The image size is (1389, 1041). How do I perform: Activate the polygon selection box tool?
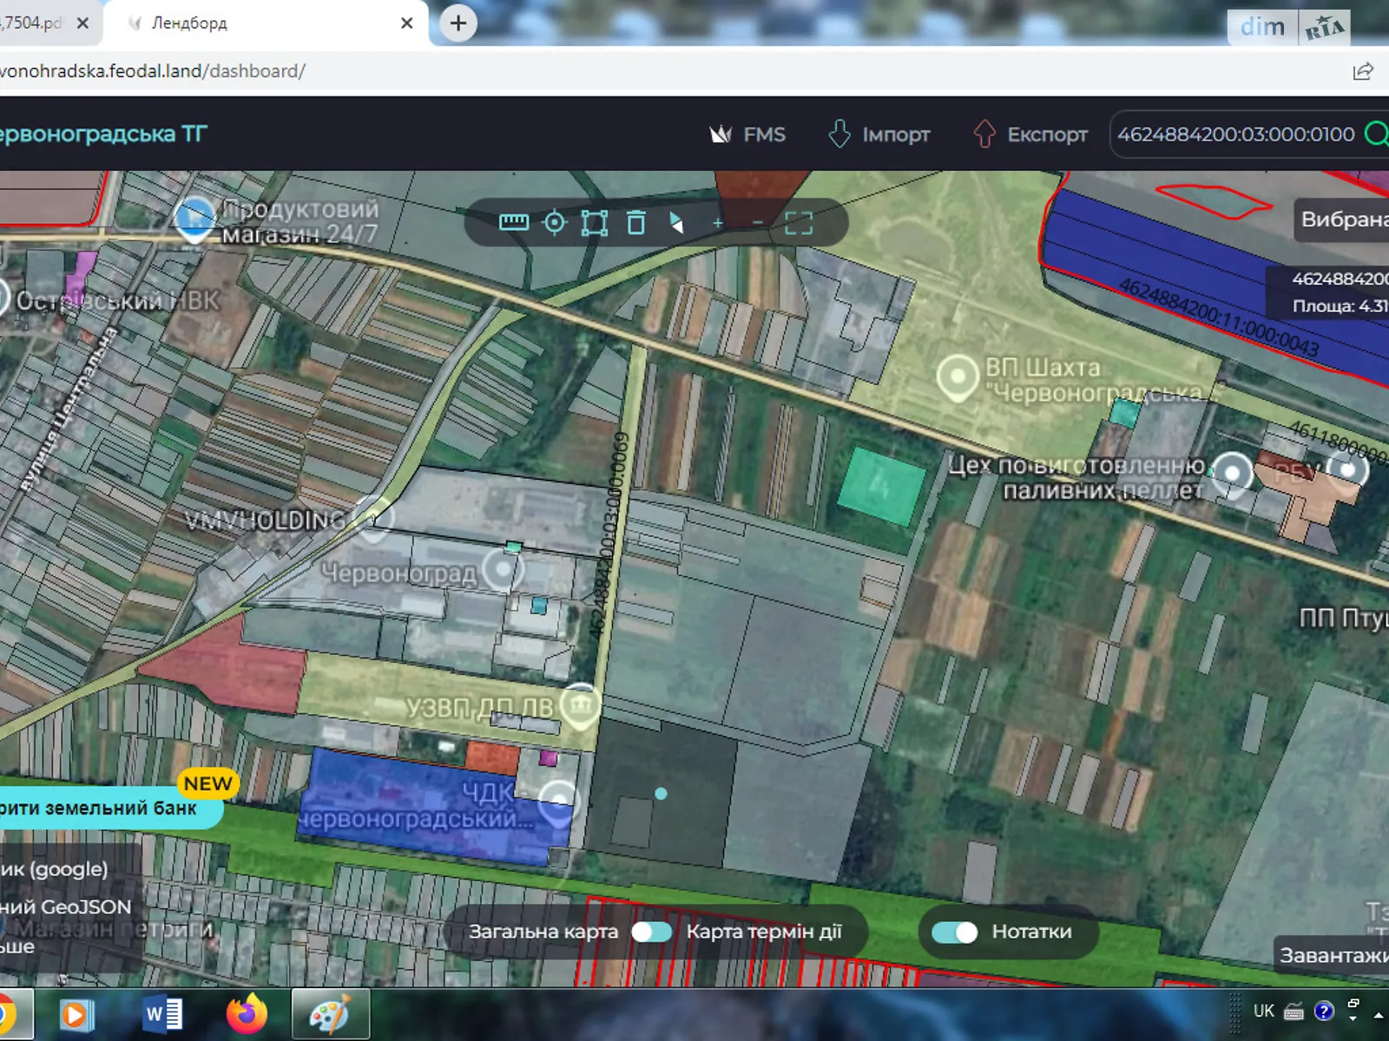pyautogui.click(x=595, y=223)
